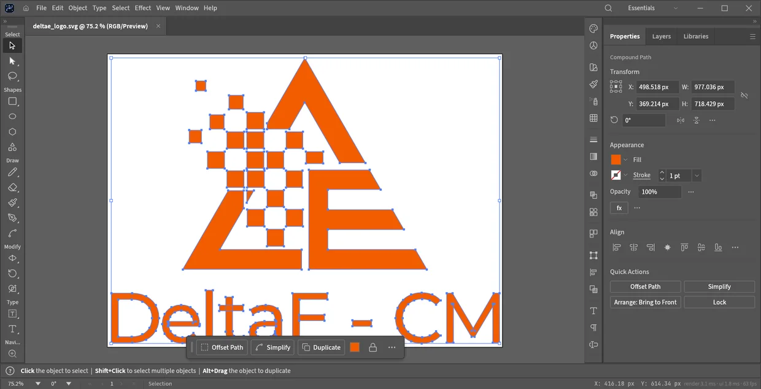Open rotation dropdown in status bar
The height and width of the screenshot is (389, 761).
[68, 383]
